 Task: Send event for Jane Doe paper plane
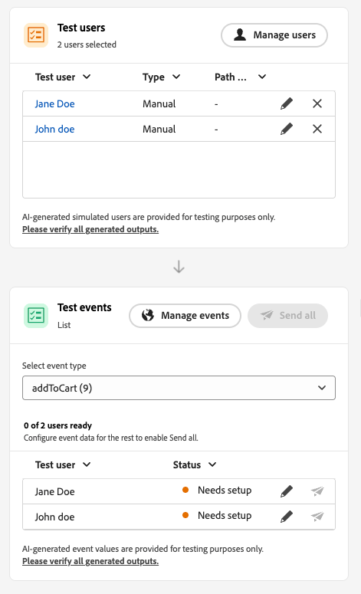317,491
